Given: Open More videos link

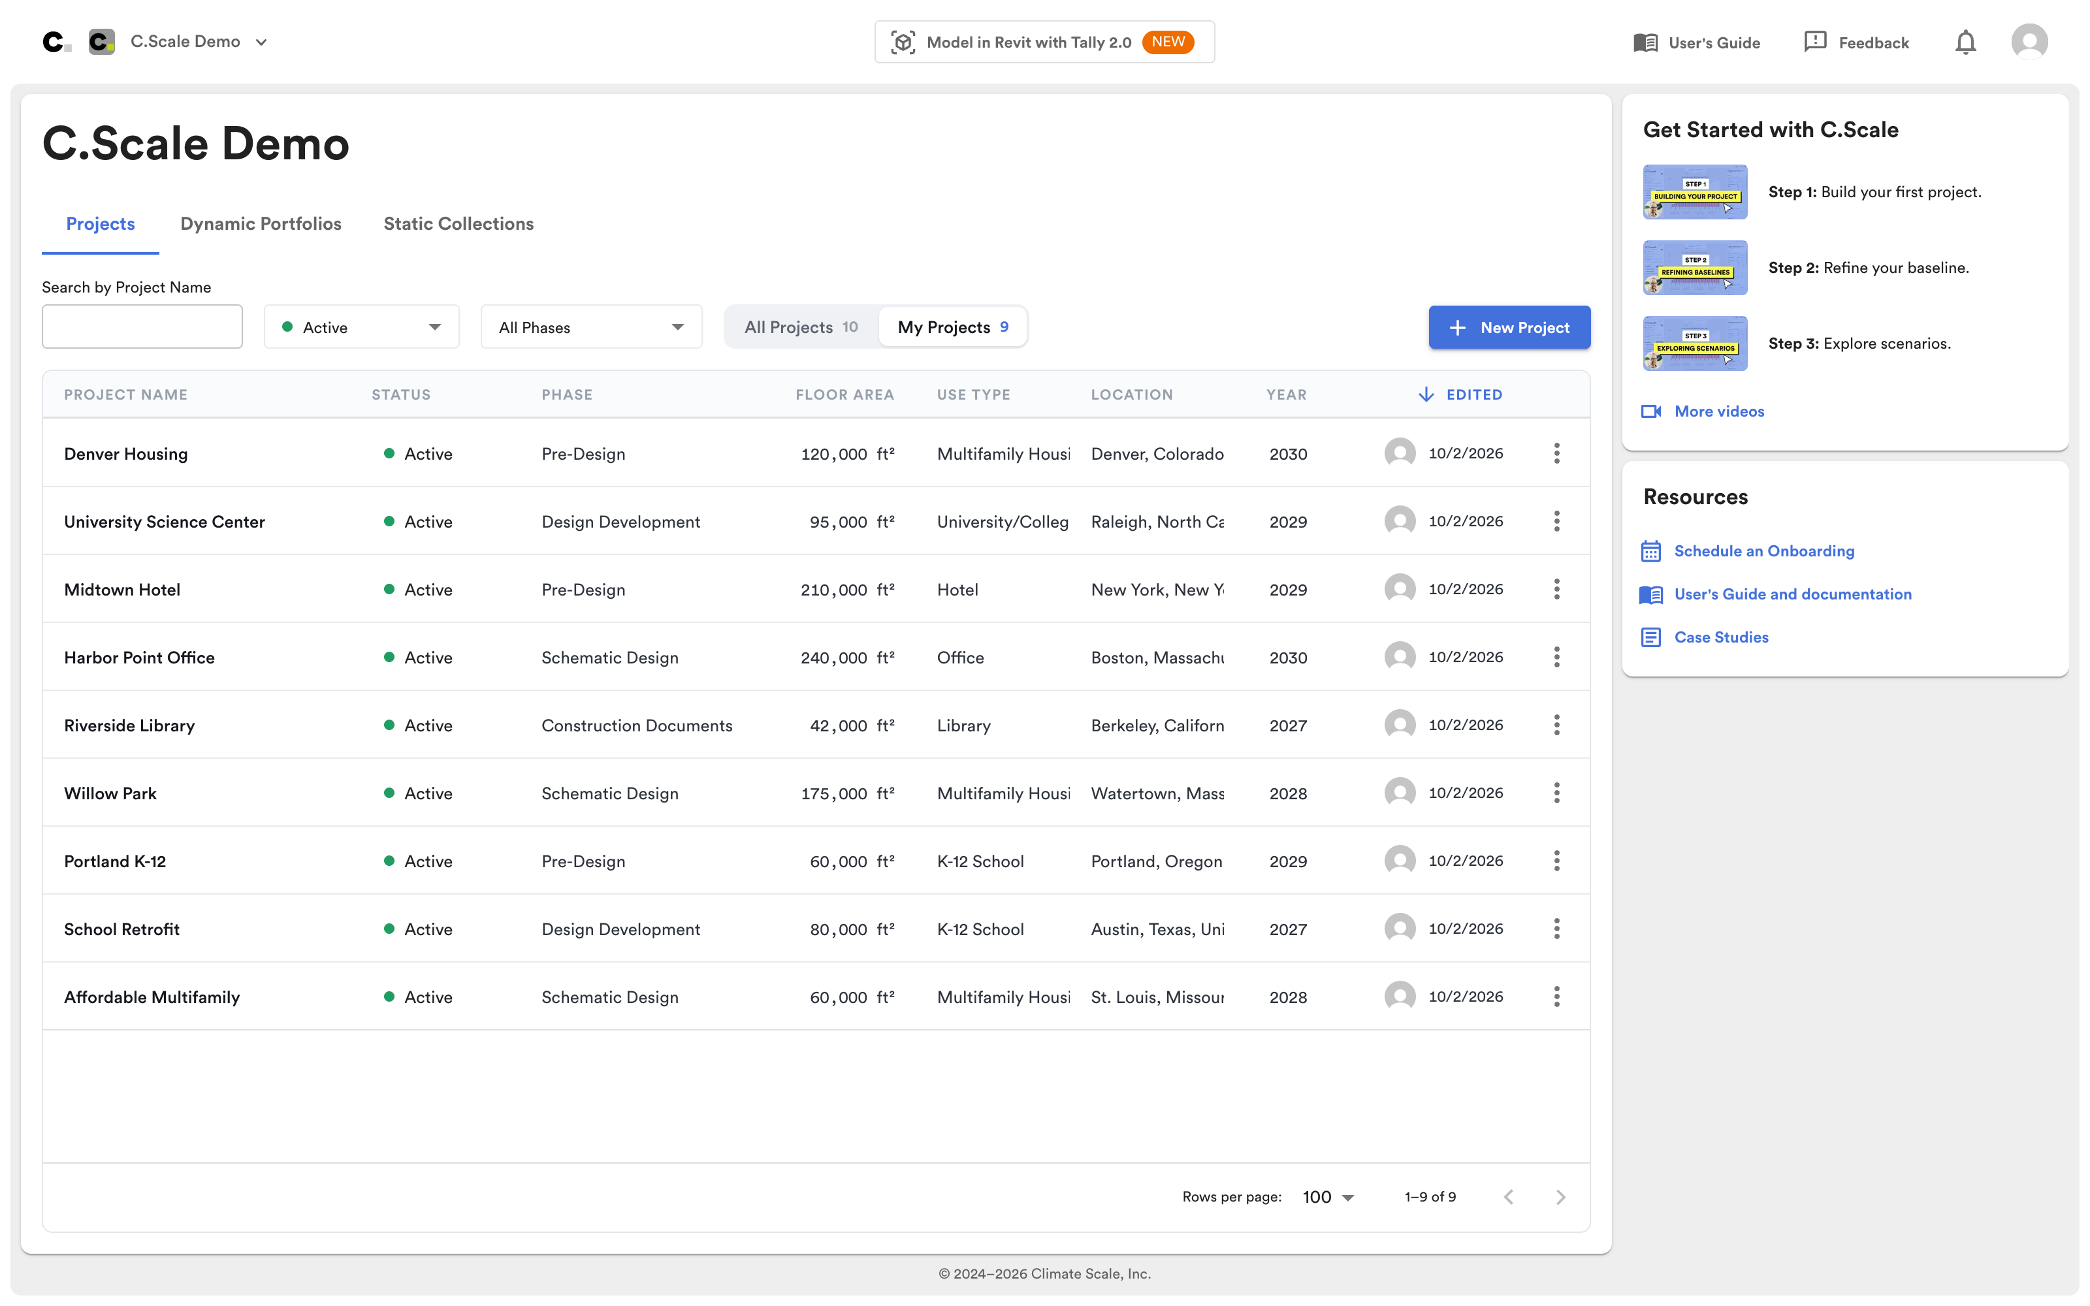Looking at the screenshot, I should tap(1702, 412).
